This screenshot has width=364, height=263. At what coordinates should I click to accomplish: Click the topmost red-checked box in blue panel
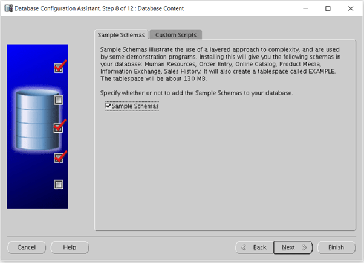click(x=59, y=68)
